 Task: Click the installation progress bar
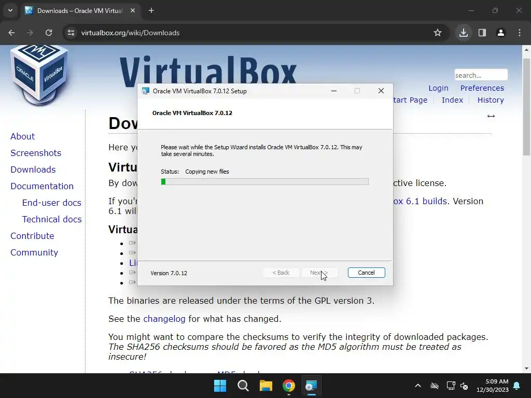tap(264, 182)
